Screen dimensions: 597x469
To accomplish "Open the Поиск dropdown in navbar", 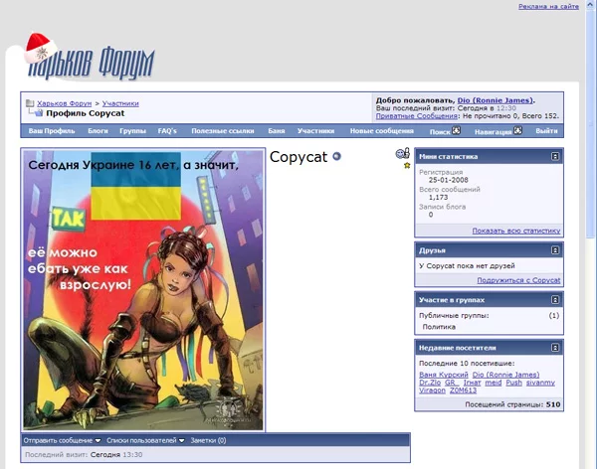I will (x=445, y=131).
